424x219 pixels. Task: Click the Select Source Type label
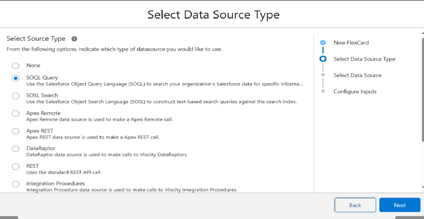[36, 39]
